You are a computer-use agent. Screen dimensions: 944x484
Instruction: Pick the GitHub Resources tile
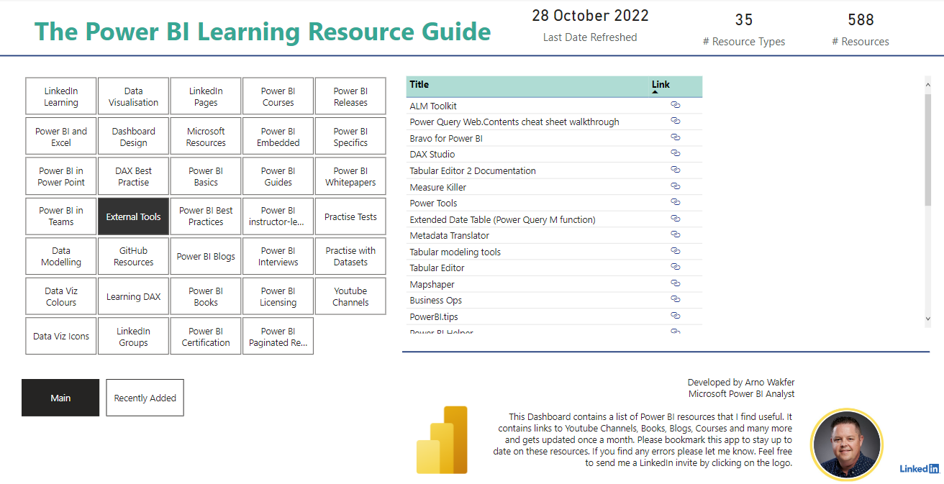[133, 257]
